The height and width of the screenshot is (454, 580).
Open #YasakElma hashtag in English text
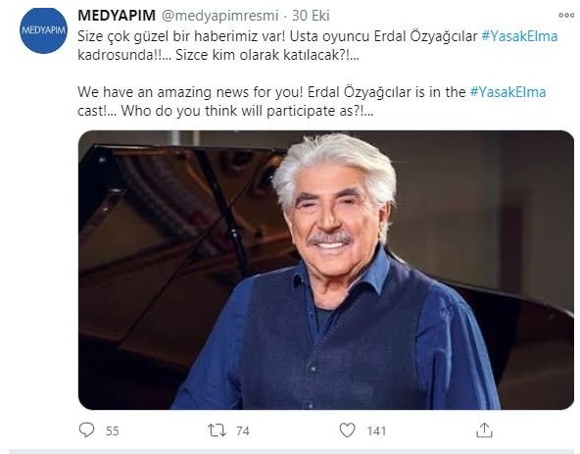pos(507,92)
